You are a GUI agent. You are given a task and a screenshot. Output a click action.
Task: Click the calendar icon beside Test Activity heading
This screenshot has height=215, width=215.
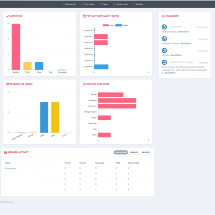(x=84, y=16)
